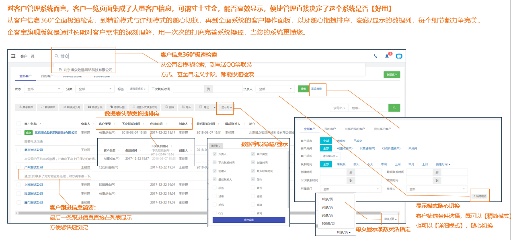Open 所属部门 dropdown in the detailed panel
This screenshot has width=511, height=240.
click(x=351, y=189)
